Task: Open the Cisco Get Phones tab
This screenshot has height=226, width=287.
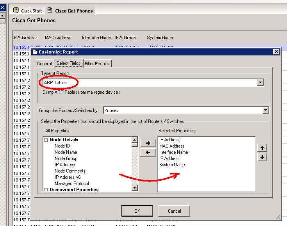Action: point(70,11)
